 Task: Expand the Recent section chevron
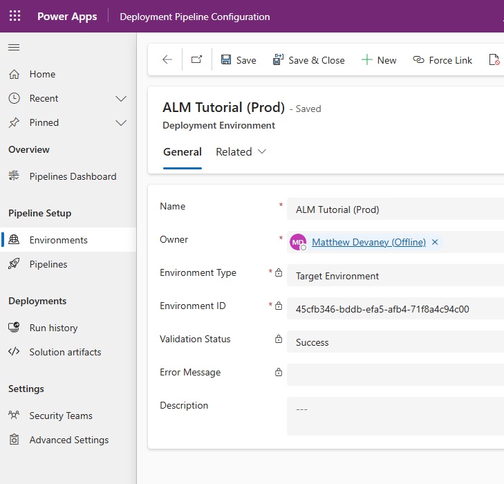tap(121, 99)
